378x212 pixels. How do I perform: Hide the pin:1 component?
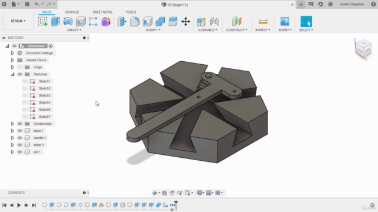(x=19, y=152)
